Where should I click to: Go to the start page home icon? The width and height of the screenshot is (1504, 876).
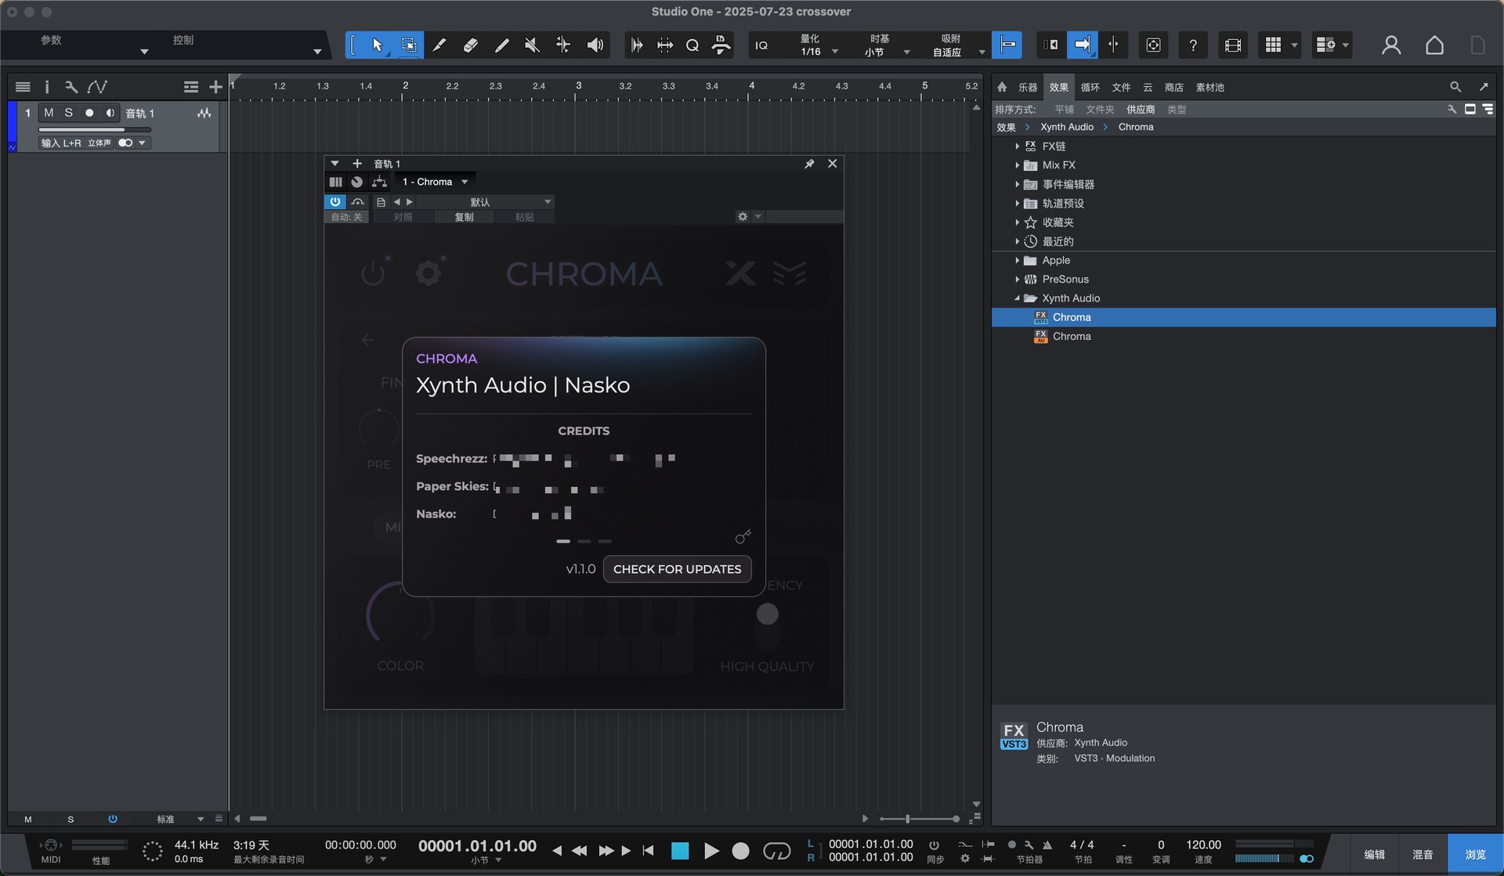[1434, 45]
